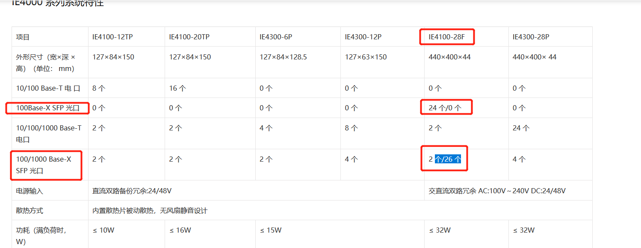Click the 16 个 cell
Viewport: 641px width, 248px height.
tap(177, 89)
